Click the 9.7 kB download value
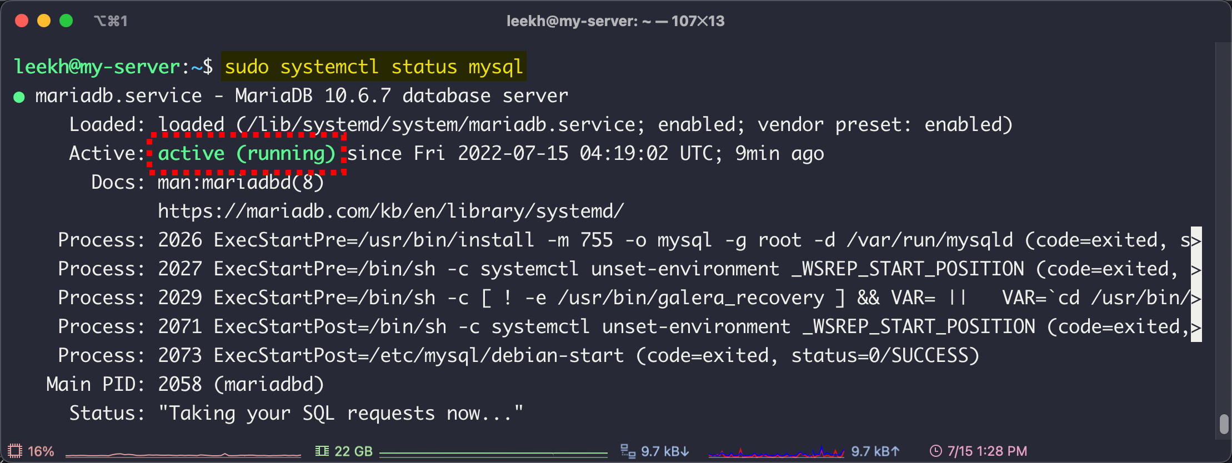Viewport: 1232px width, 463px height. point(665,451)
